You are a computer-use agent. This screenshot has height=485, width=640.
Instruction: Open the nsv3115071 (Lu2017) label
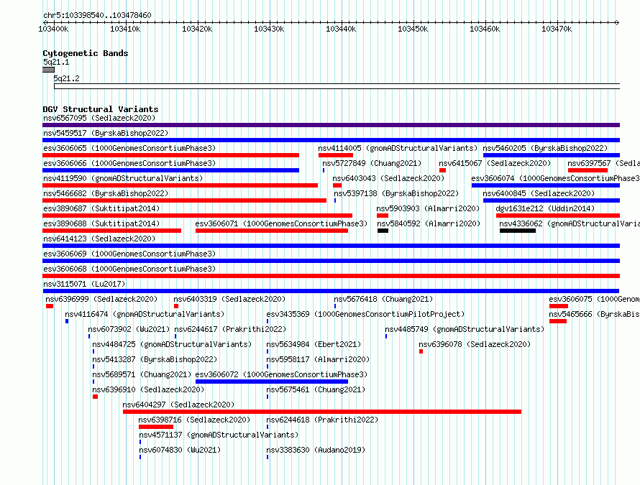[x=84, y=284]
